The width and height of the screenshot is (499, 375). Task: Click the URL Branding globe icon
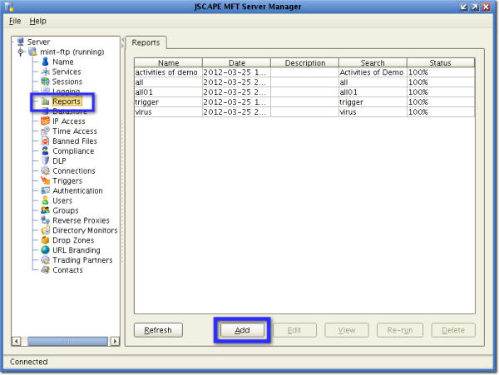click(x=45, y=250)
